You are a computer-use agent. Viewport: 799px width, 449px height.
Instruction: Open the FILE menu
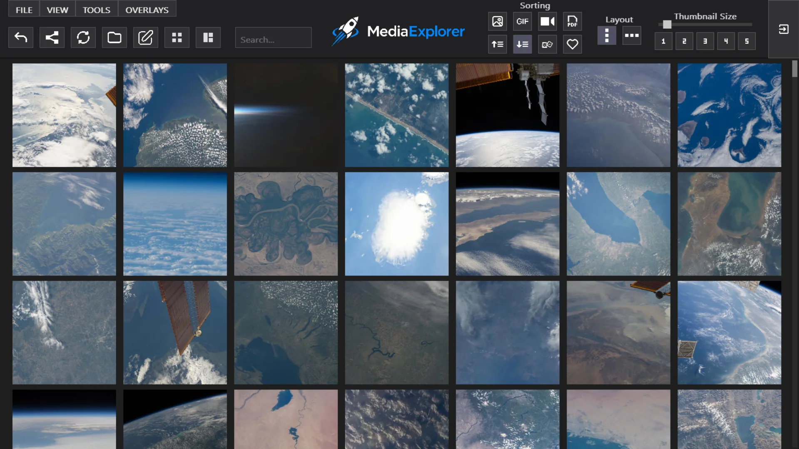[24, 10]
